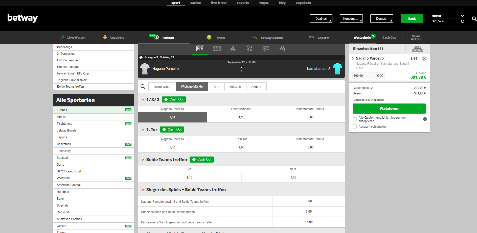Remove Nagano Parceiro bet from betslip
Screen dimensions: 477x233
[424, 59]
